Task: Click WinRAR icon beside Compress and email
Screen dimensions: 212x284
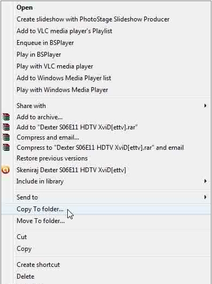Action: (x=6, y=137)
